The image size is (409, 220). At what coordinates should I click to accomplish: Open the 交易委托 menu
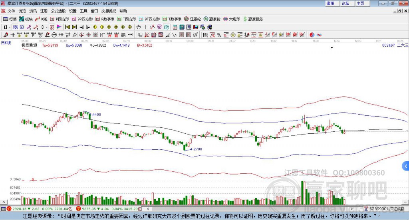click(x=109, y=11)
